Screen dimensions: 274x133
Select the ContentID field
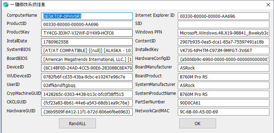pos(224,42)
